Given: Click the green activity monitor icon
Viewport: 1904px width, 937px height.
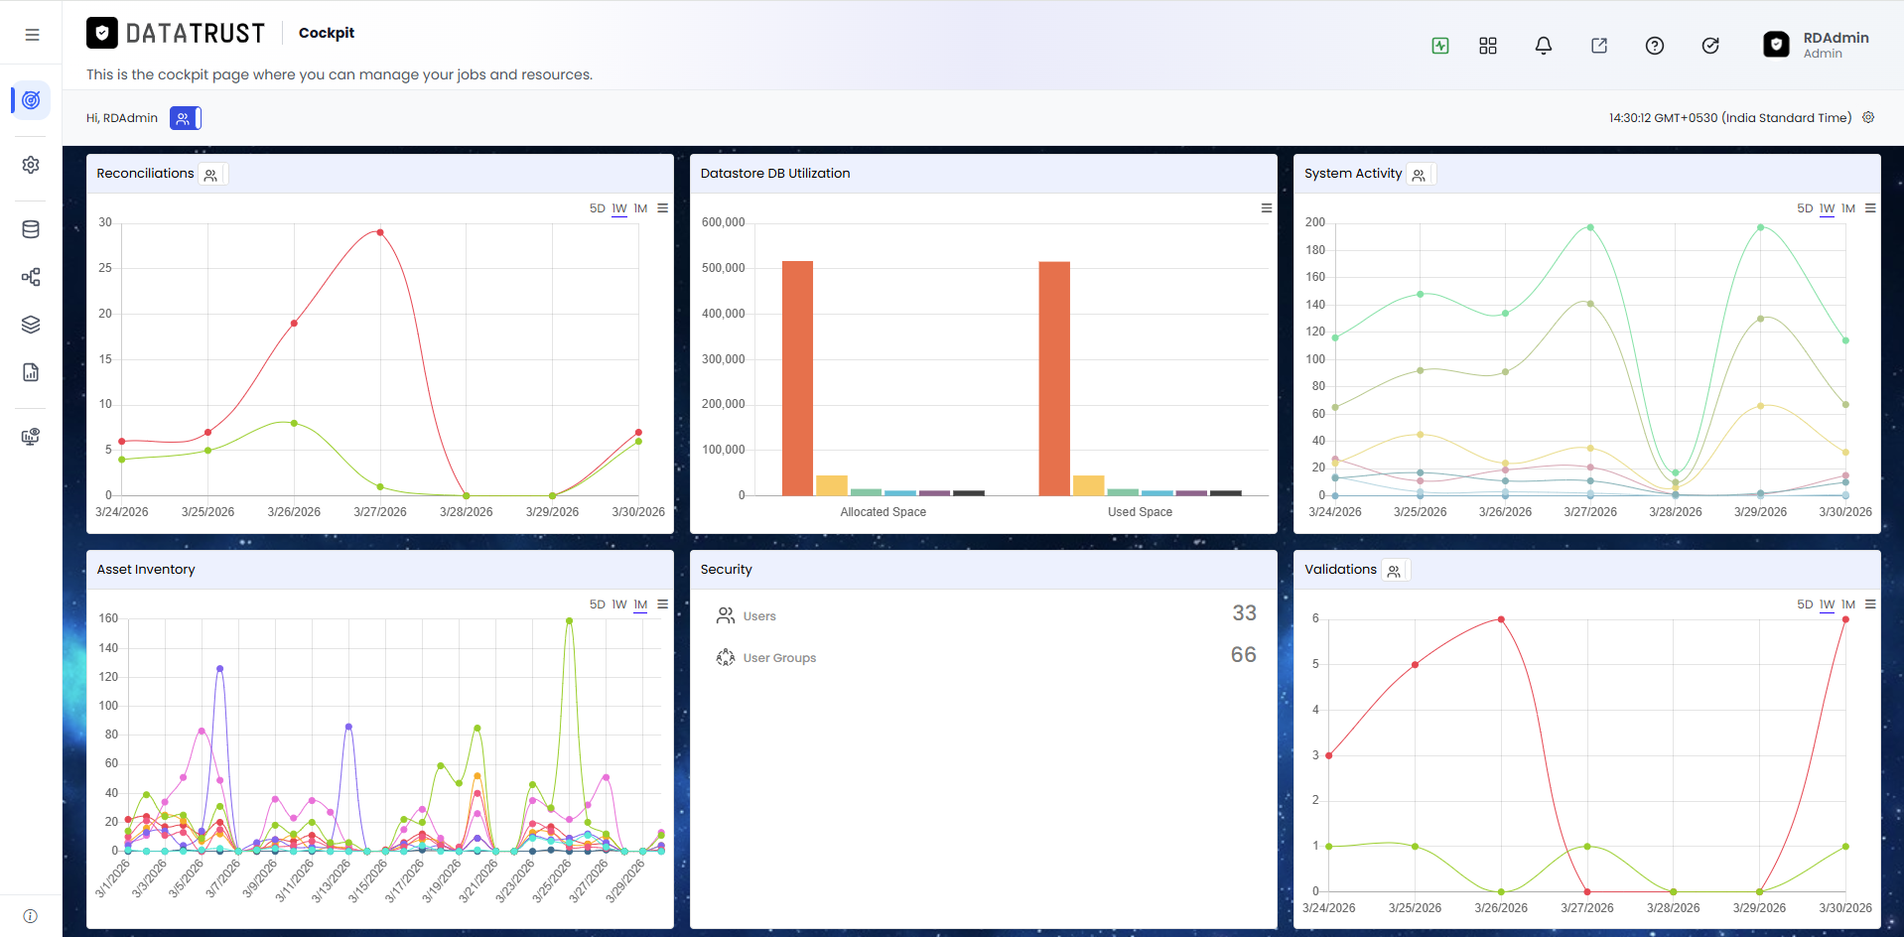Looking at the screenshot, I should [x=1440, y=46].
